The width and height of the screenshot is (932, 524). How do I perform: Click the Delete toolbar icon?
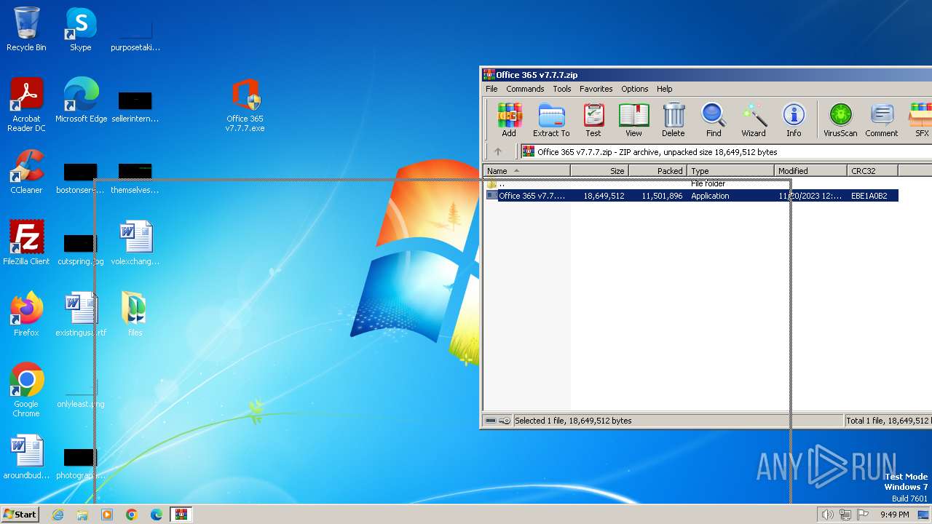coord(674,120)
